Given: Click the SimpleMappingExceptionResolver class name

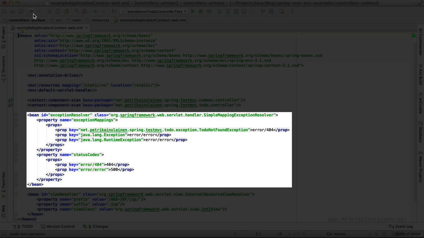Looking at the screenshot, I should 238,115.
